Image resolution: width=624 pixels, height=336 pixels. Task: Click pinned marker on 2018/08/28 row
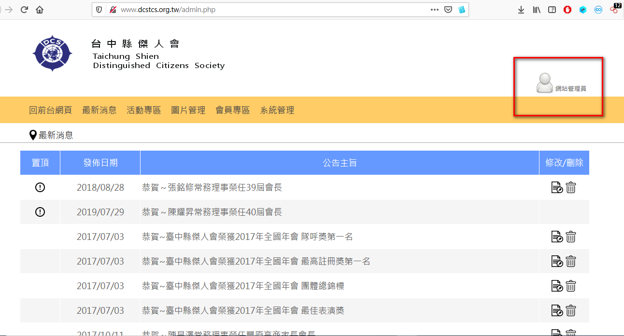(x=40, y=187)
